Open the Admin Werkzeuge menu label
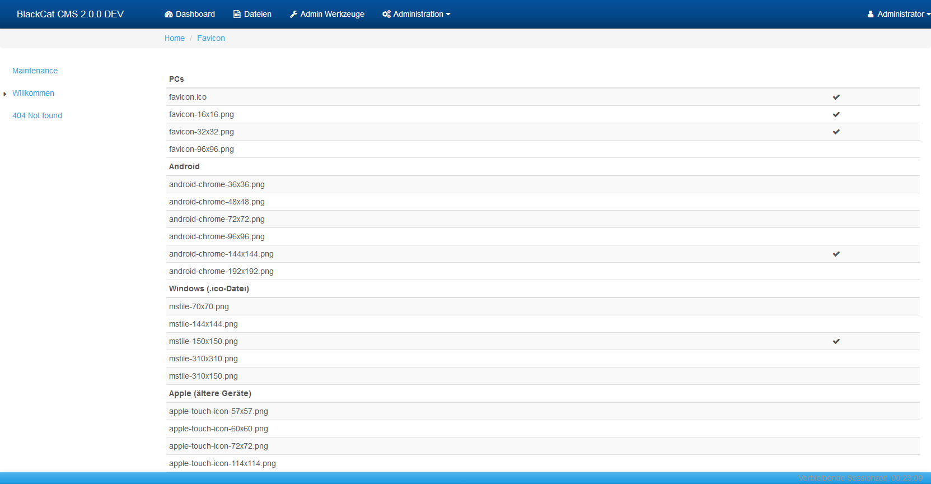 [332, 14]
